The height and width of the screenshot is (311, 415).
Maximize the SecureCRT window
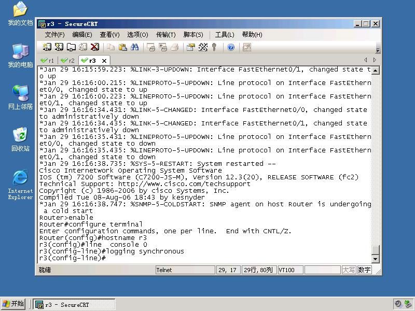coord(366,24)
